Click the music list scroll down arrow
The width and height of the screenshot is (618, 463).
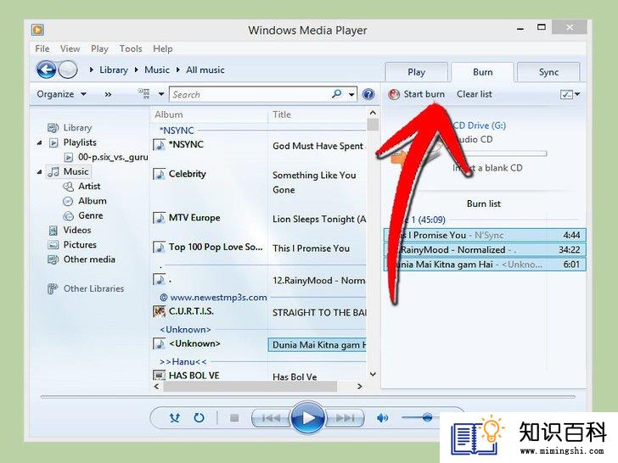tap(373, 374)
